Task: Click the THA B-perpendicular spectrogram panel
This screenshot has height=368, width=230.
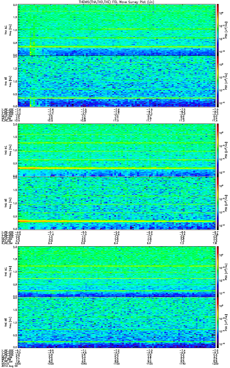Action: coord(117,30)
